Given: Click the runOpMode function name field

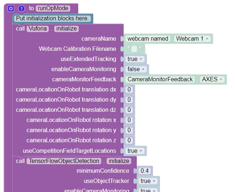Looking at the screenshot, I should 52,8.
